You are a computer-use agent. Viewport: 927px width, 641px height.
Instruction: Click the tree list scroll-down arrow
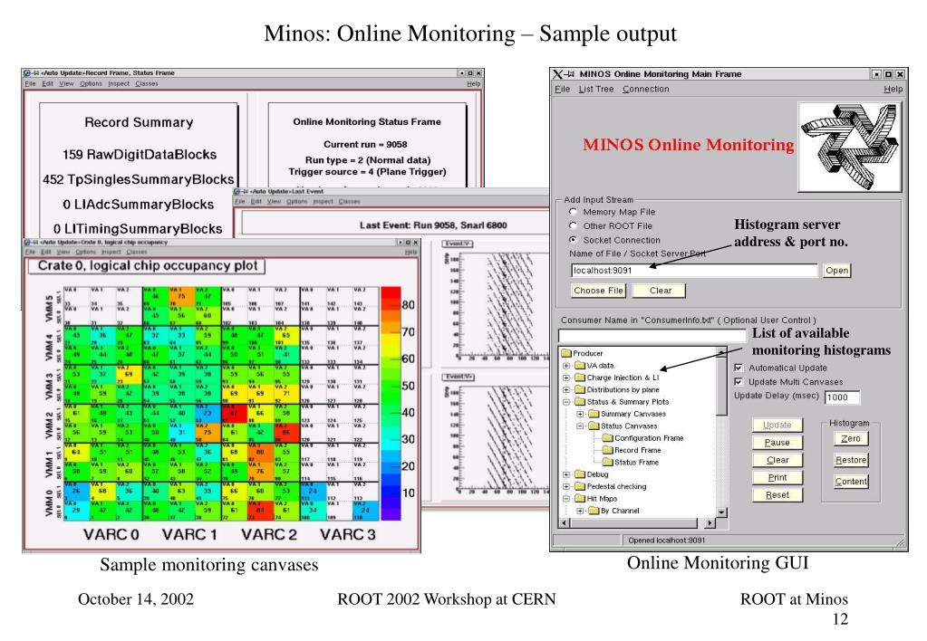point(722,512)
